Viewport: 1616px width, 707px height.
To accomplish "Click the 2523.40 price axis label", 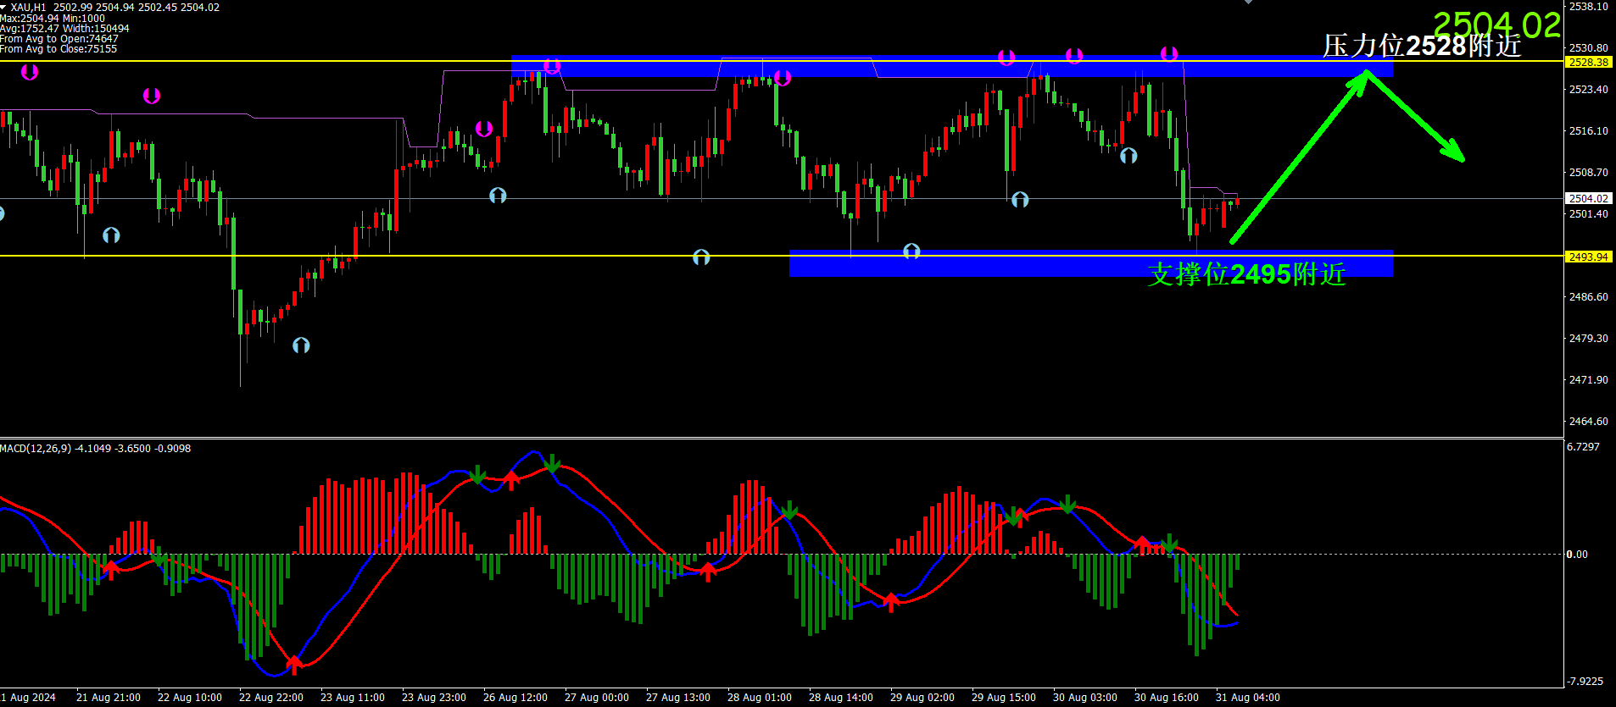I will point(1588,89).
